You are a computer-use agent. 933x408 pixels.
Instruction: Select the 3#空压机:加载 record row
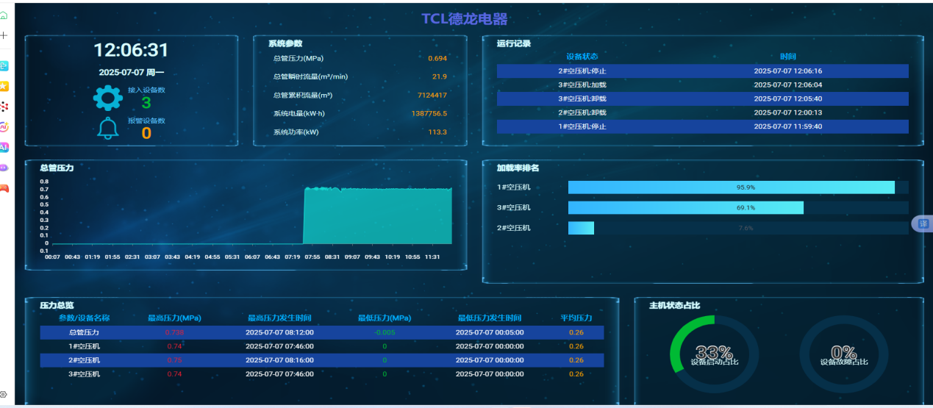[702, 85]
